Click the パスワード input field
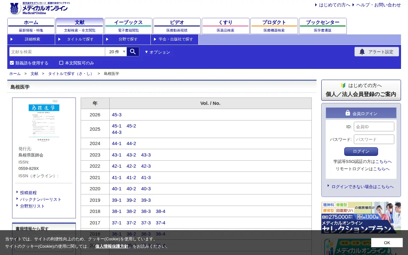This screenshot has height=255, width=408. [x=374, y=139]
